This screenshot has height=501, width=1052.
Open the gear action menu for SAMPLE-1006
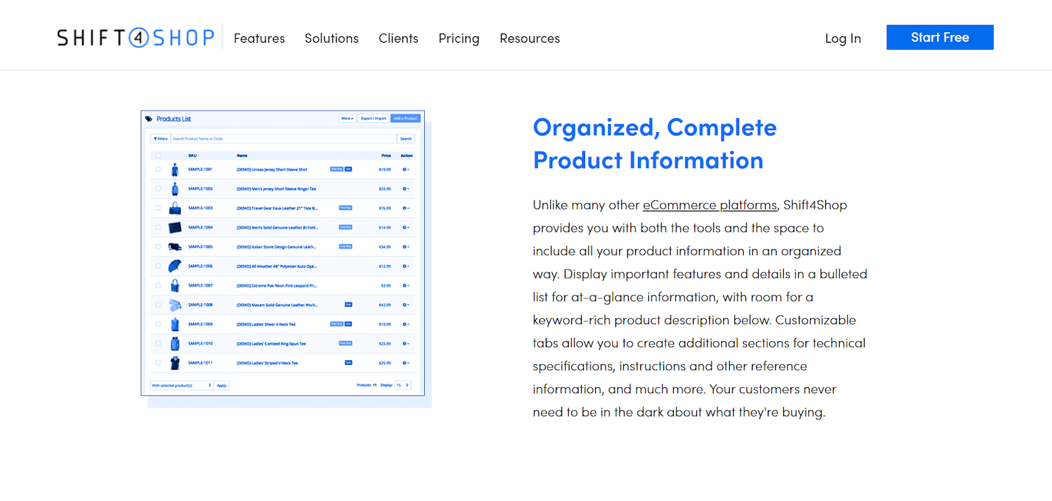pos(406,266)
